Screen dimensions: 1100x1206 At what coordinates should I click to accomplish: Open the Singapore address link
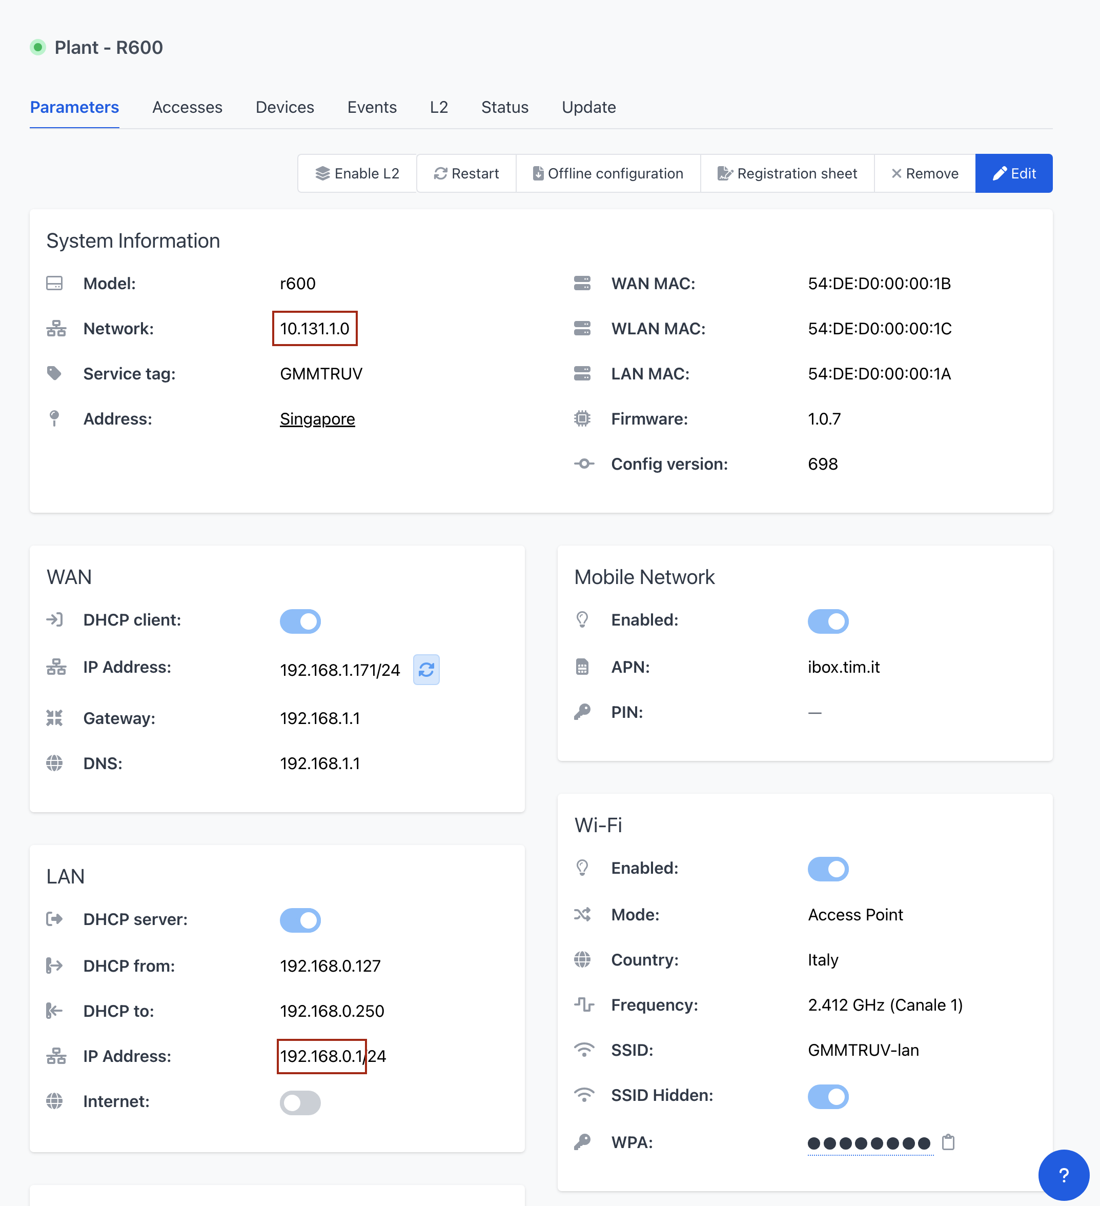317,419
